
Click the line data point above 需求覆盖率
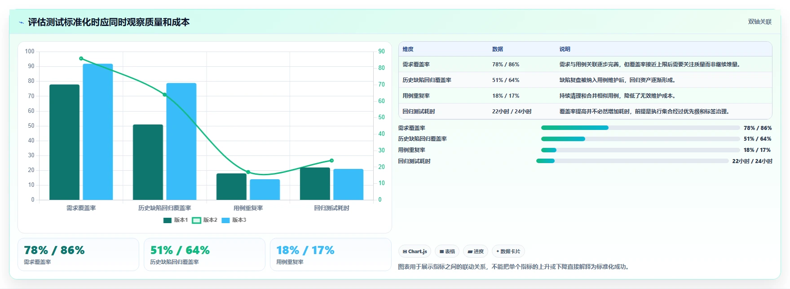tap(81, 58)
